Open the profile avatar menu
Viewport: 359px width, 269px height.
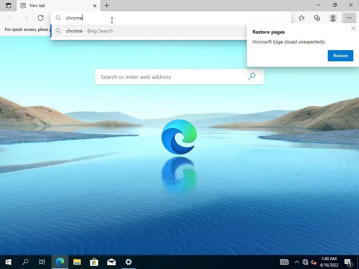(333, 18)
